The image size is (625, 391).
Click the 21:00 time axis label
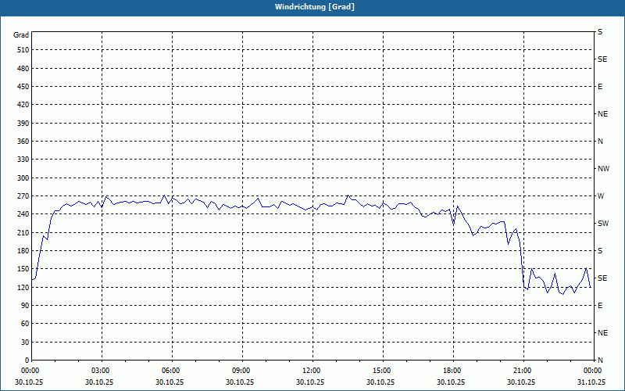pos(523,370)
